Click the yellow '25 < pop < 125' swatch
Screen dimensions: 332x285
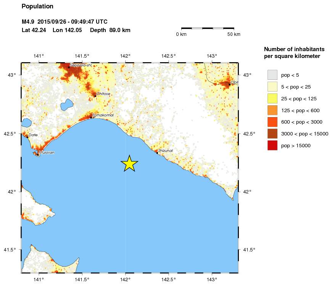point(272,98)
